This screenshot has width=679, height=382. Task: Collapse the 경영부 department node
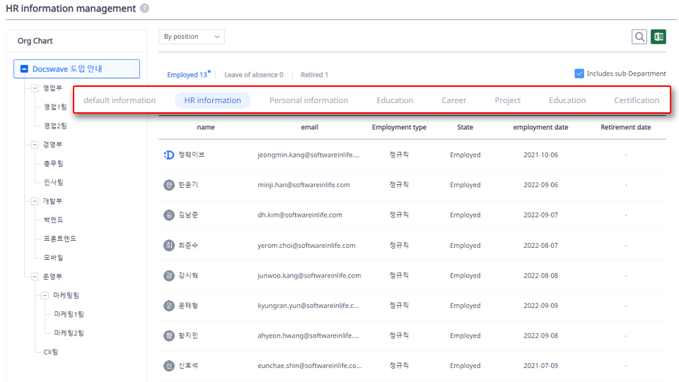tap(35, 144)
